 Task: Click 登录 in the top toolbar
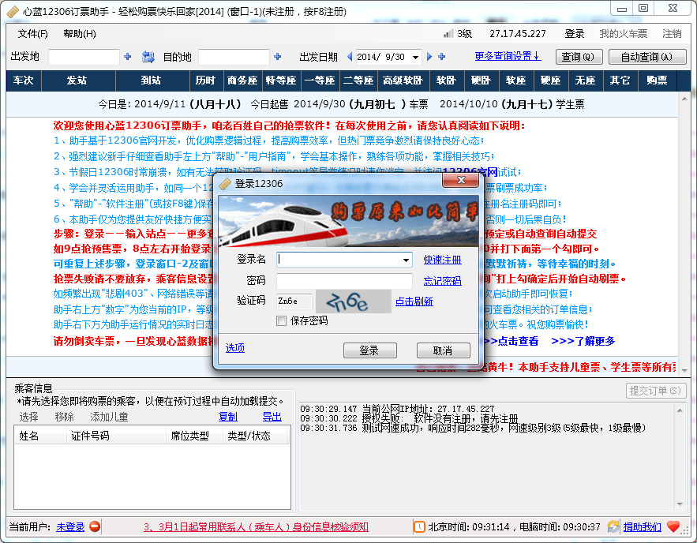[575, 34]
